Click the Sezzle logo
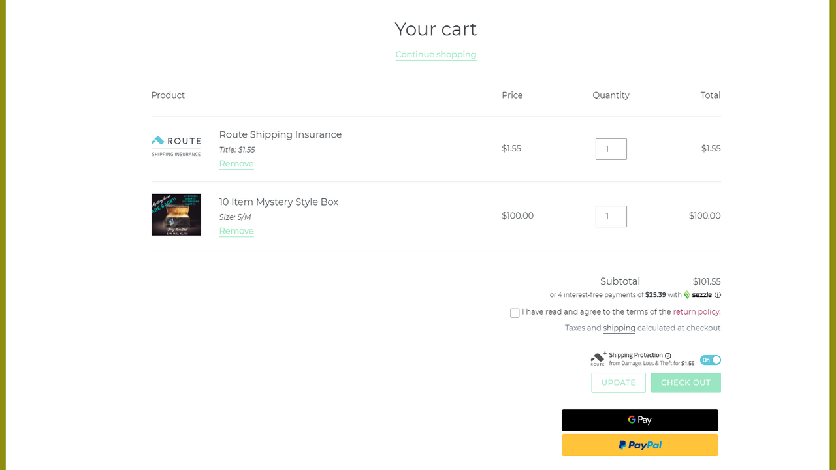The image size is (836, 470). (698, 295)
